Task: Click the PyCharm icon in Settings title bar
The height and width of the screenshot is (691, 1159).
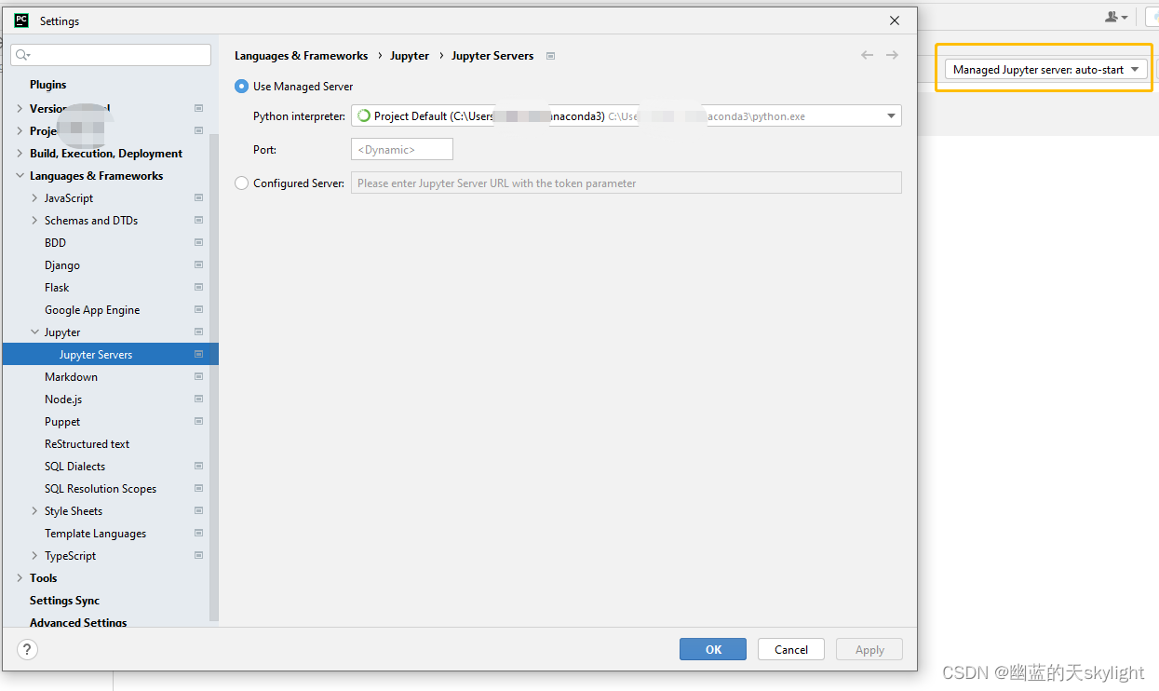Action: [21, 20]
